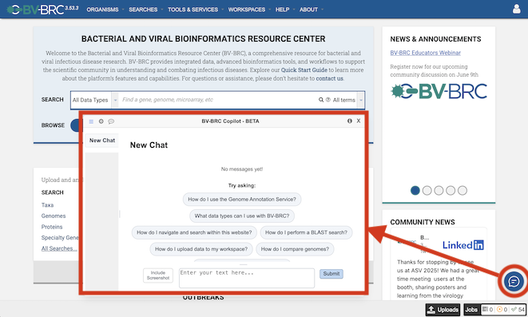Open the Taxa search link
The height and width of the screenshot is (317, 528).
pos(47,205)
